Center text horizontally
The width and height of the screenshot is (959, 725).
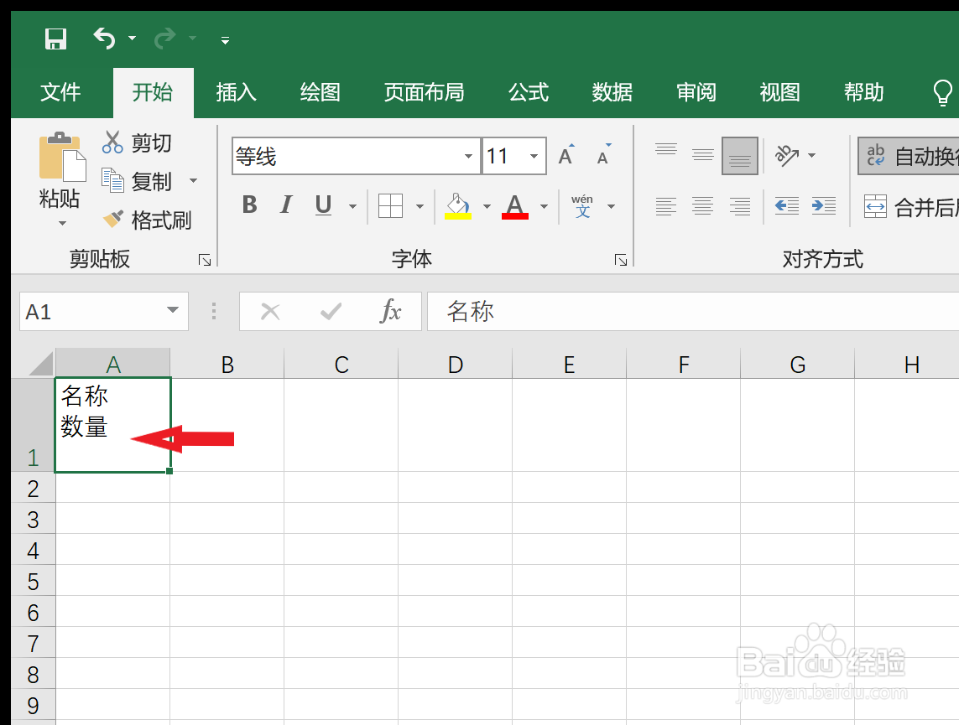(x=703, y=206)
